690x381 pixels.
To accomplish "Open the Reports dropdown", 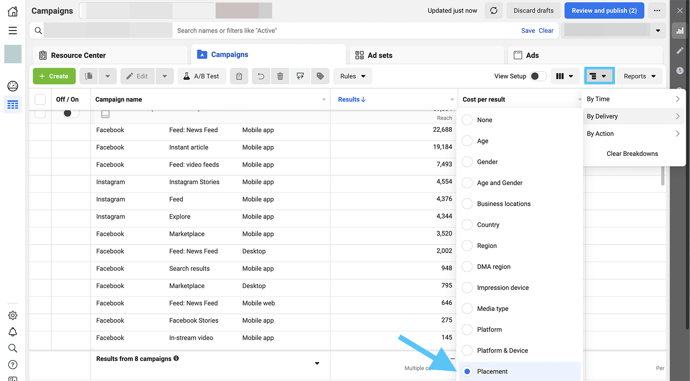I will [x=640, y=76].
